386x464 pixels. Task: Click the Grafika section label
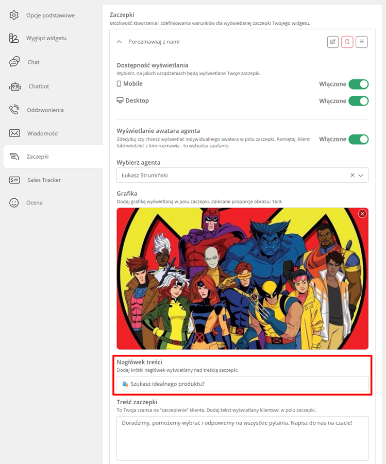[x=127, y=194]
